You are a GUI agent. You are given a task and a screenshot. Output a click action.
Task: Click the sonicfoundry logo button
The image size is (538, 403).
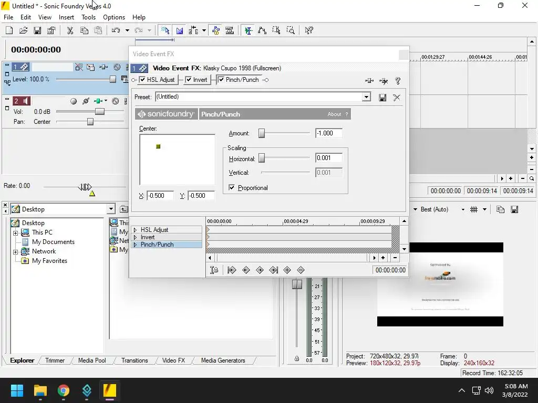pos(167,114)
